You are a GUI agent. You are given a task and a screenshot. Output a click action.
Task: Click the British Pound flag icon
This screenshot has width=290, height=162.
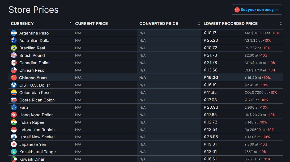(x=14, y=55)
